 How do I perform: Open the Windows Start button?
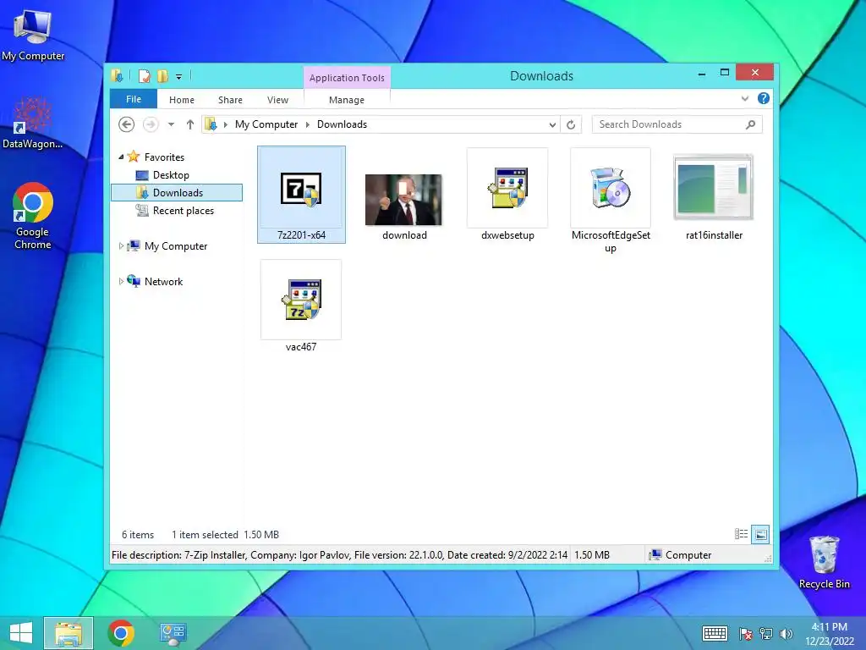tap(21, 633)
